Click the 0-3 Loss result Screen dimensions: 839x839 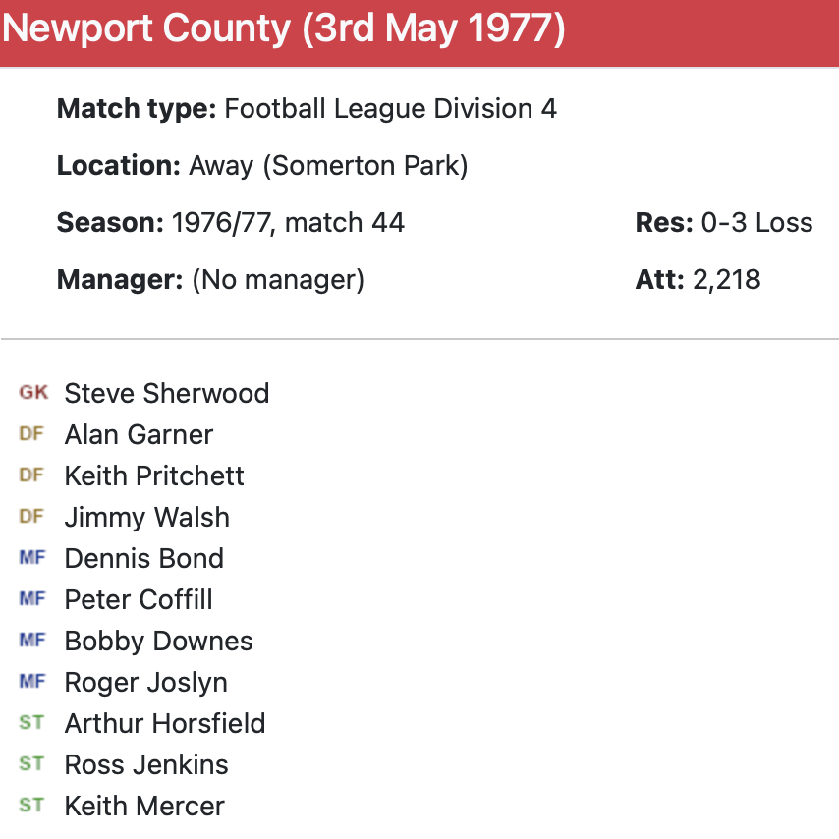(756, 222)
